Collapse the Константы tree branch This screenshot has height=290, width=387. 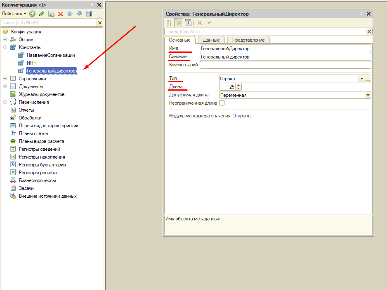5,47
